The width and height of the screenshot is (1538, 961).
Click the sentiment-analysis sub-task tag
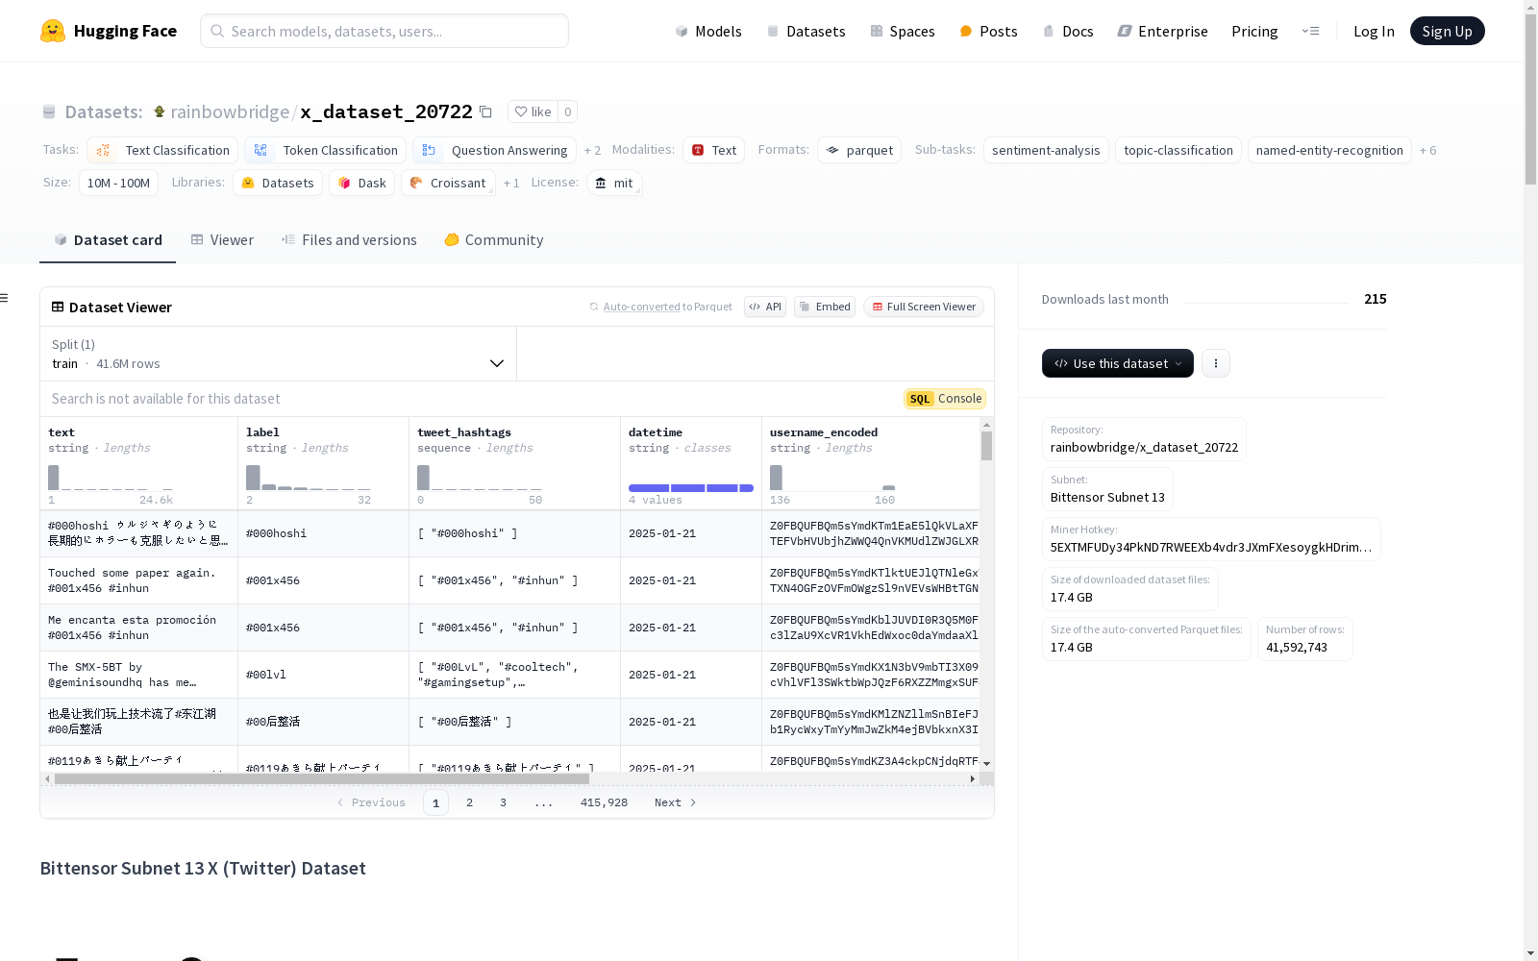[1046, 150]
